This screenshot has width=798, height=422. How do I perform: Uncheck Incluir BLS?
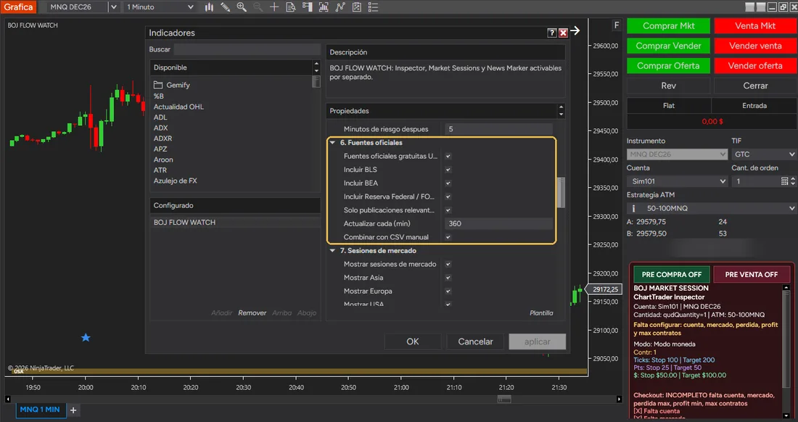tap(448, 170)
